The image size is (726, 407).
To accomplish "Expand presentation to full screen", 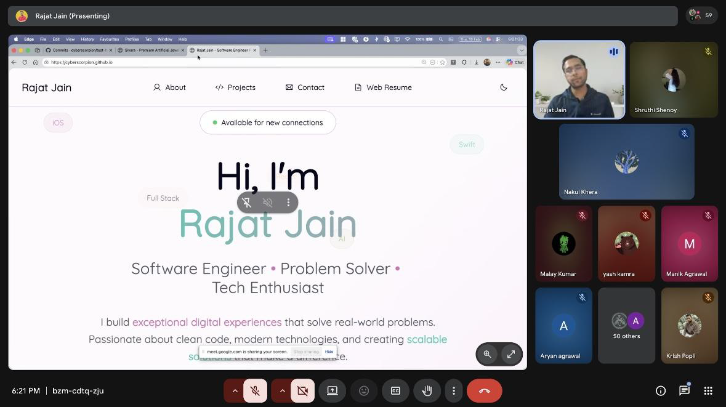I will pos(510,354).
